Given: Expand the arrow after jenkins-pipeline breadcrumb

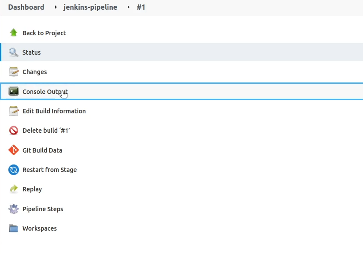Looking at the screenshot, I should tap(128, 7).
